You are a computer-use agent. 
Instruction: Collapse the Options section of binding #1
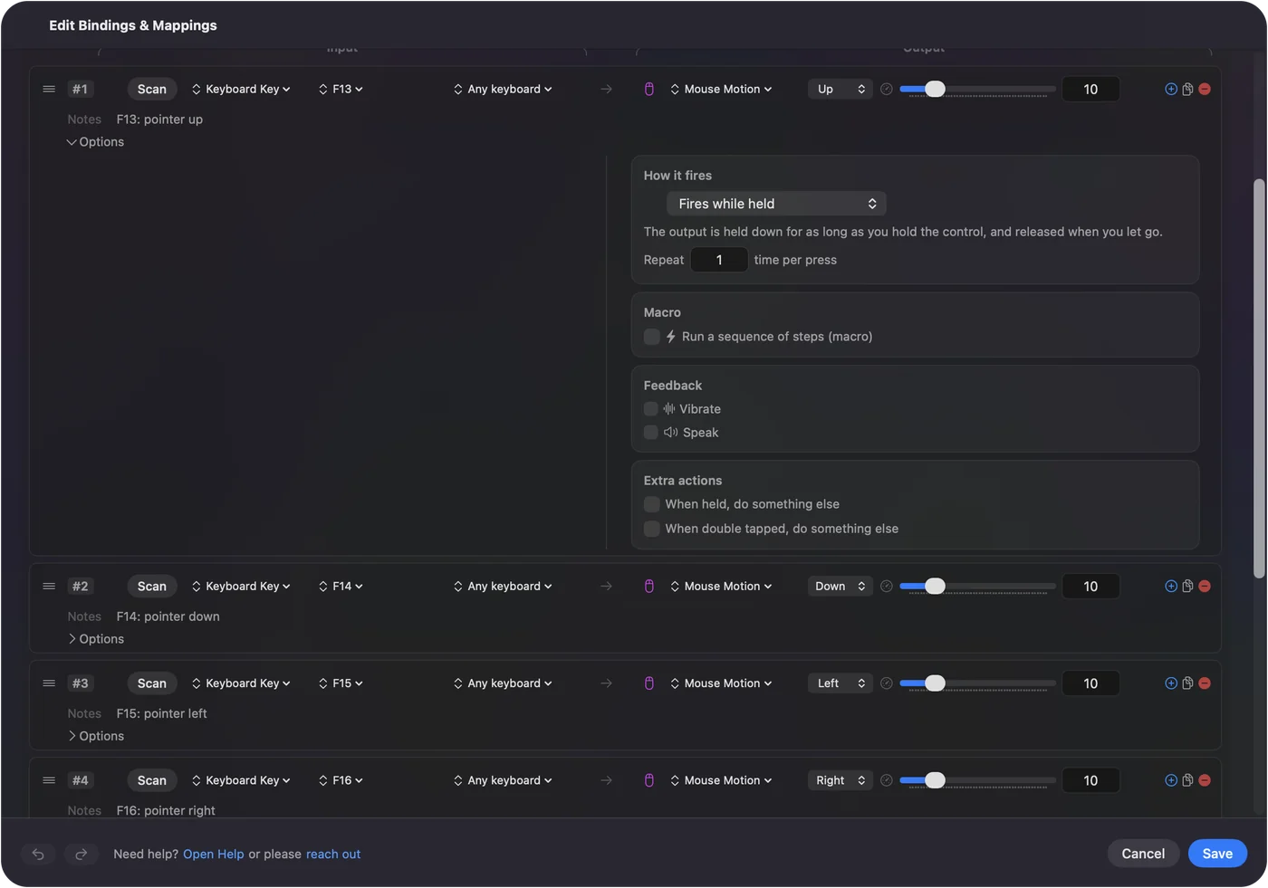[x=95, y=141]
